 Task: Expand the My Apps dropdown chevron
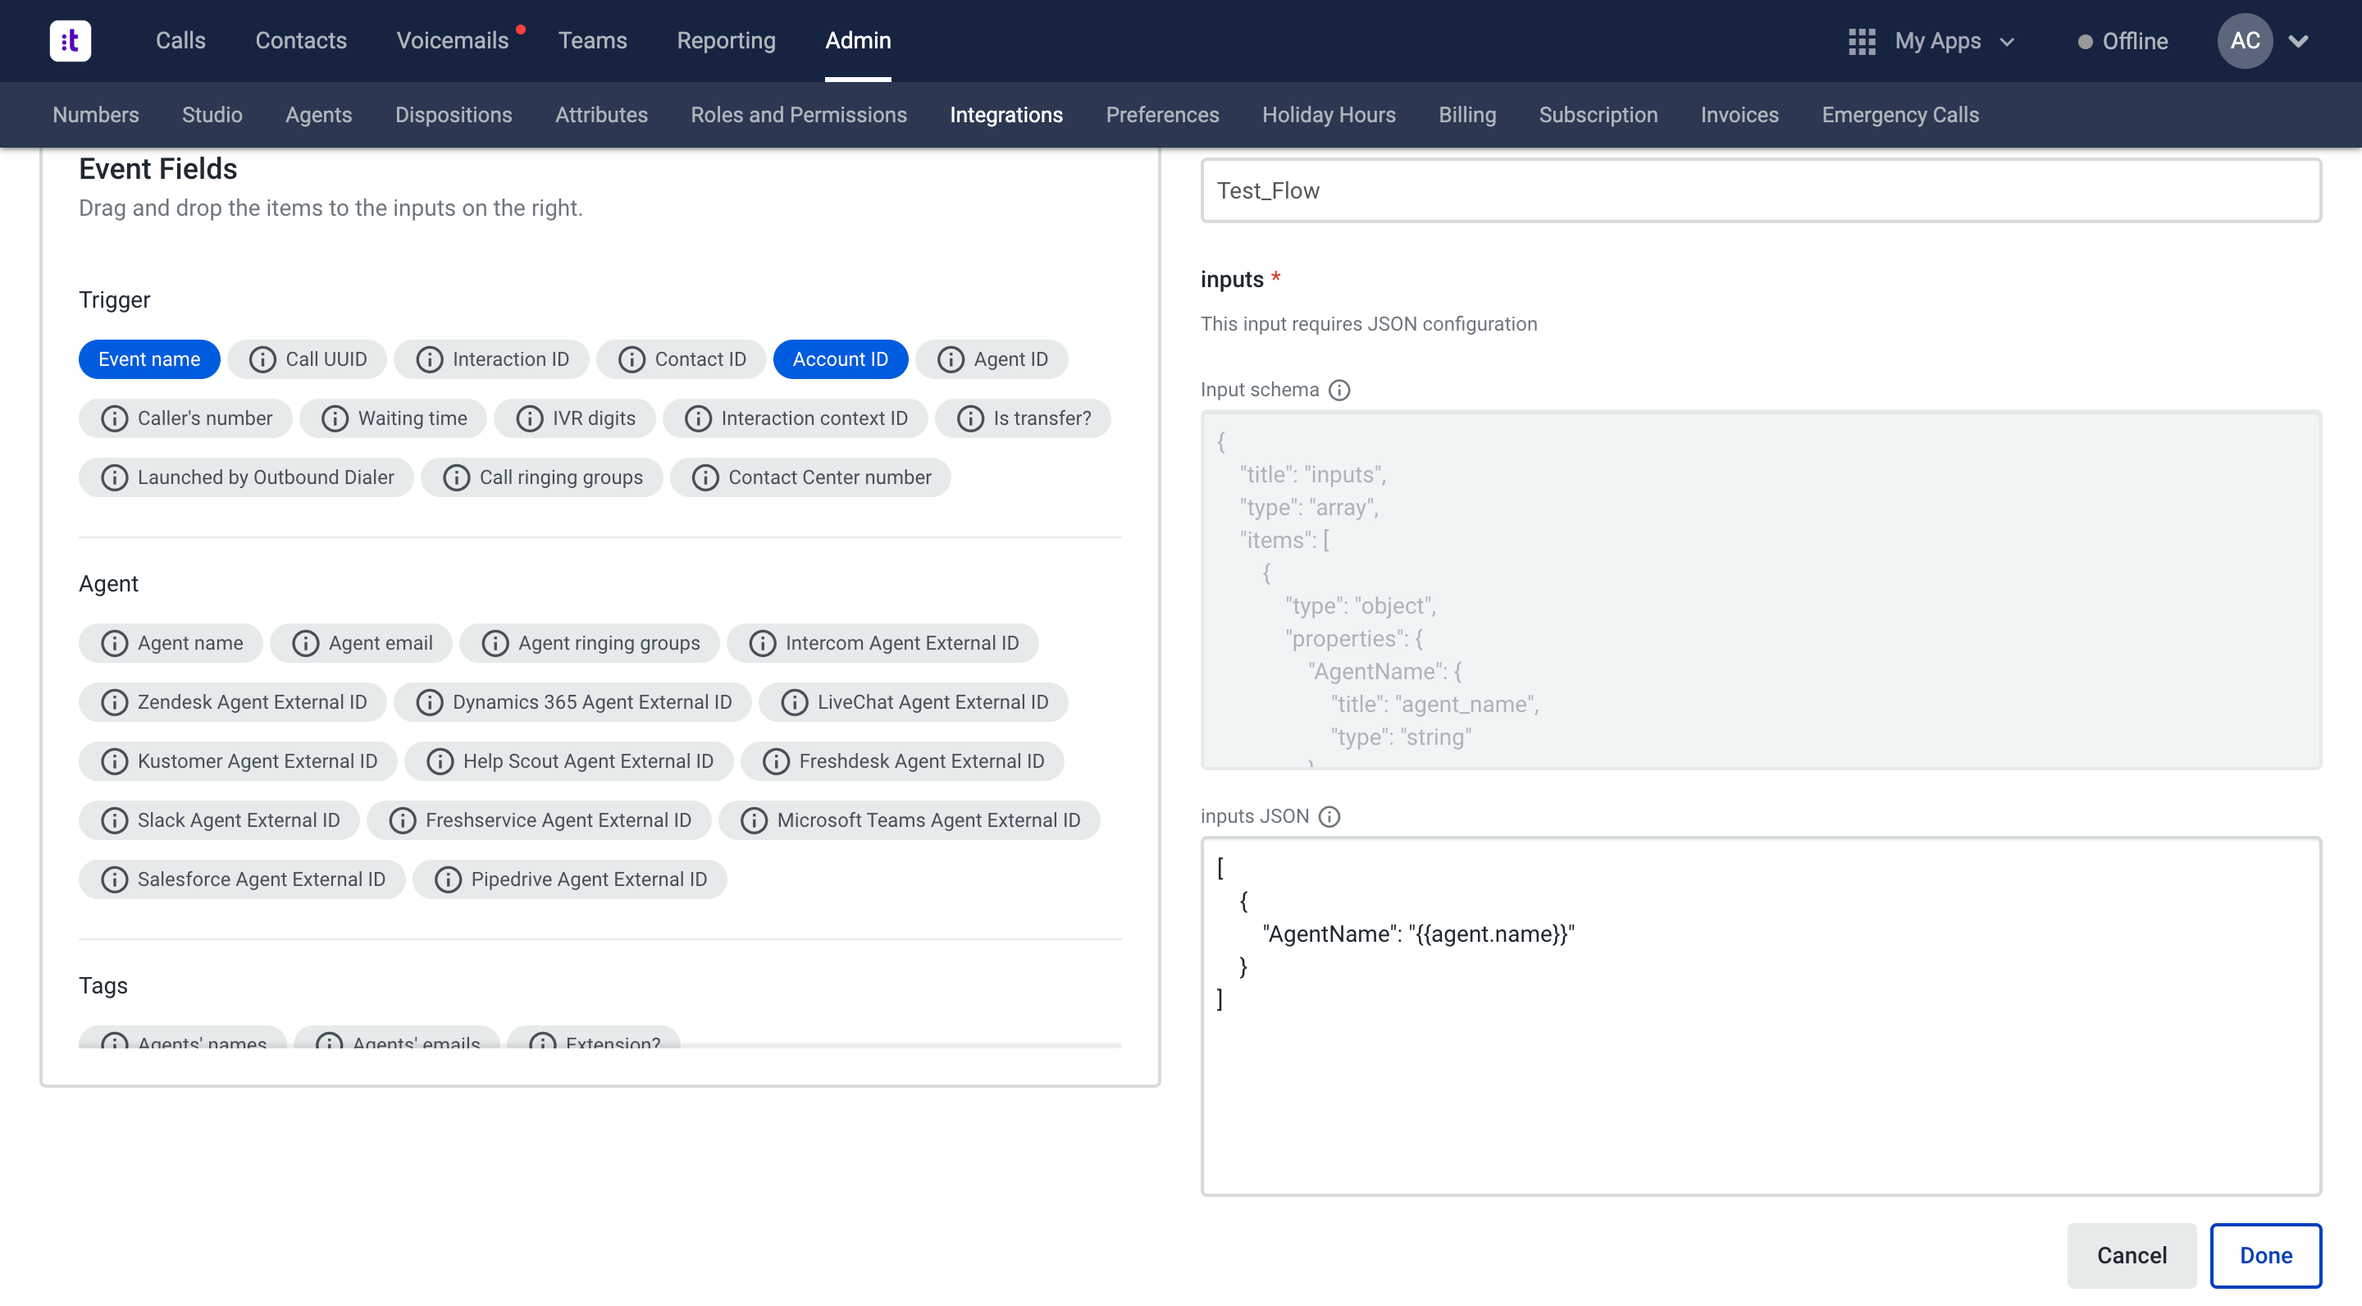click(2007, 42)
